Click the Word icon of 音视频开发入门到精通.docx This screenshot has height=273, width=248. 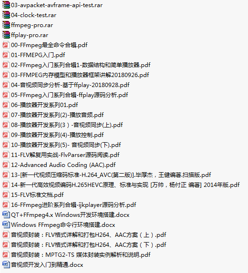click(x=6, y=264)
